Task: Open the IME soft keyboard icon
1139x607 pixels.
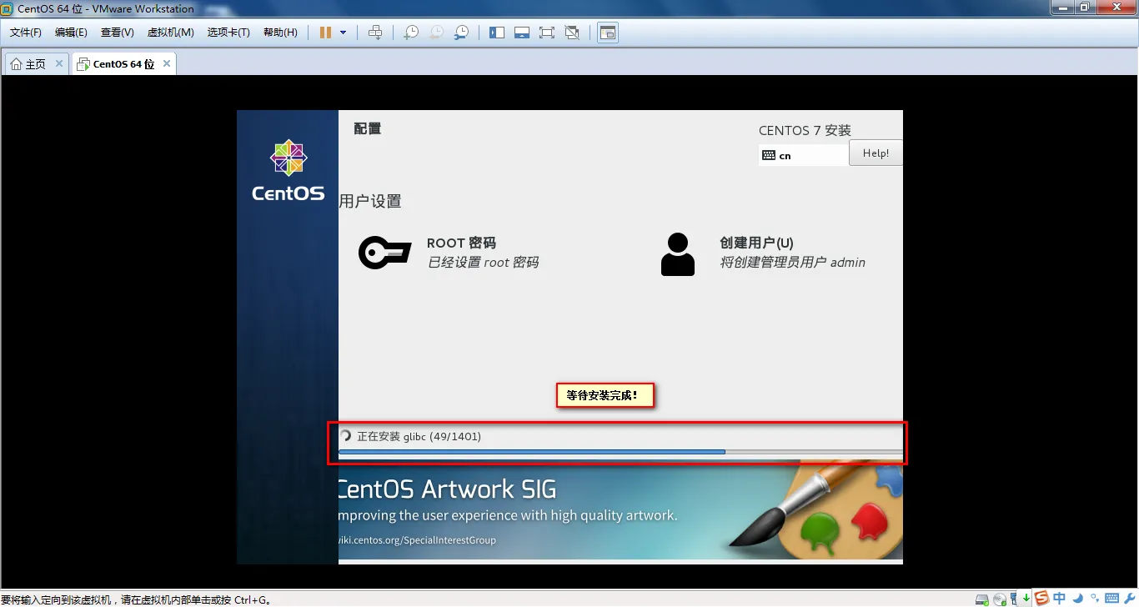Action: (x=1112, y=598)
